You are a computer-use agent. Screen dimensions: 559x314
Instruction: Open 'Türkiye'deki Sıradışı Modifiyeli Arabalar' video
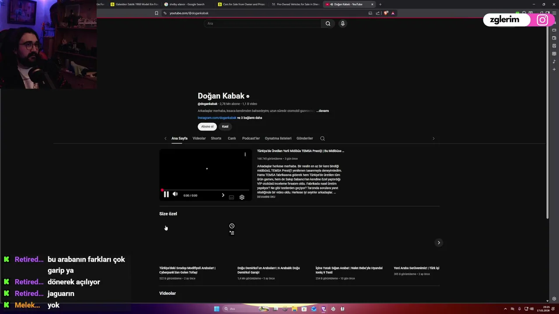(187, 270)
